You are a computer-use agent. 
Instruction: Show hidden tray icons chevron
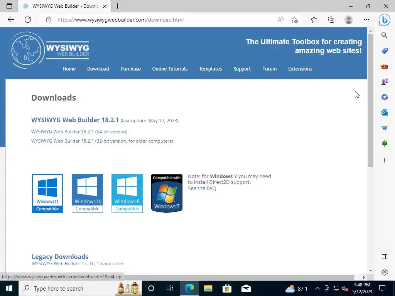[317, 288]
